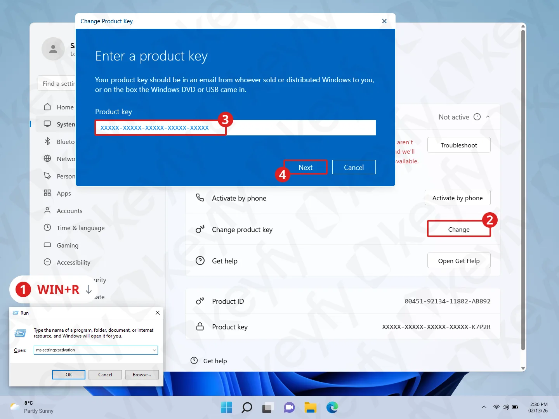Open Home in Settings sidebar
Screen dimensions: 559x419
tap(59, 107)
